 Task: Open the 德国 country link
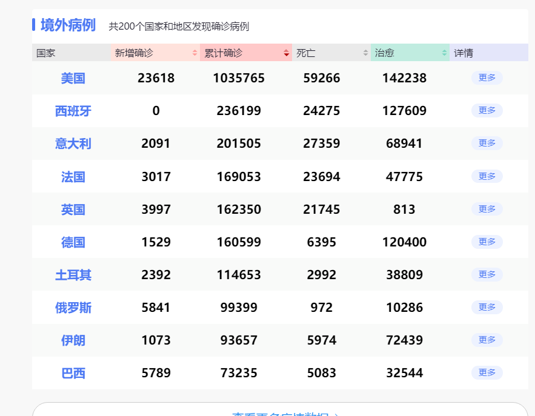pos(73,242)
